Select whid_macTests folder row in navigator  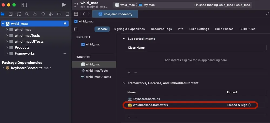[35, 35]
